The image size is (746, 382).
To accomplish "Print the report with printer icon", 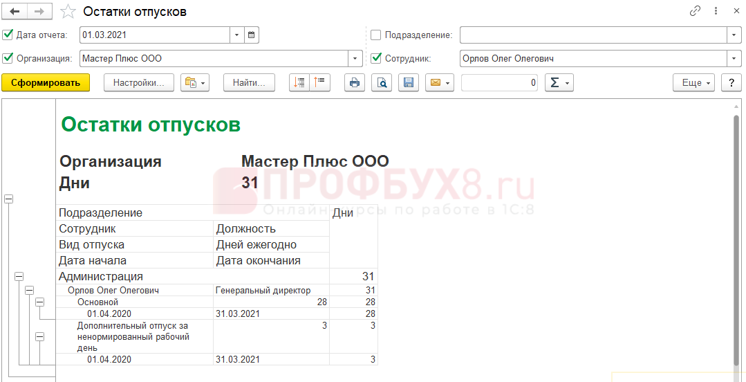I will pos(355,82).
